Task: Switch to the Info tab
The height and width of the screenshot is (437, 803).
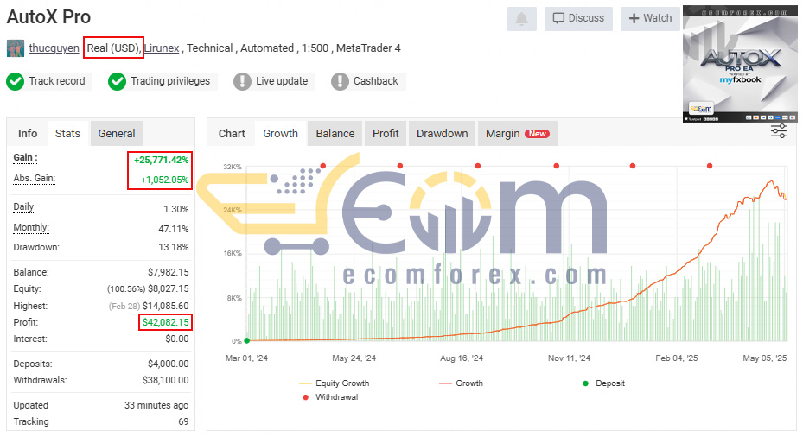Action: click(28, 134)
